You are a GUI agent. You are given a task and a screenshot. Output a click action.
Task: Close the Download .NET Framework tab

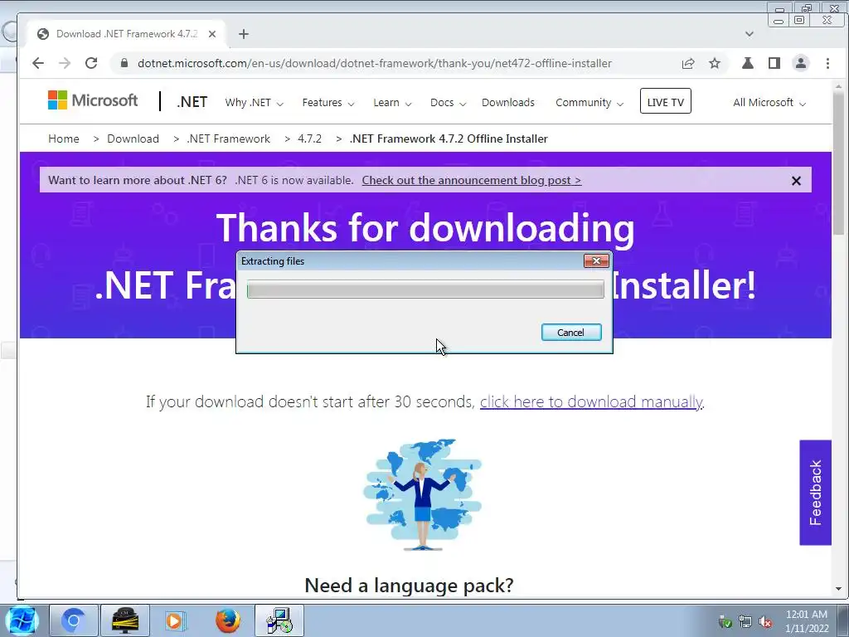tap(212, 34)
